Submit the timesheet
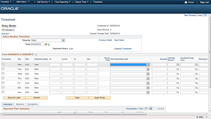 click(37, 98)
